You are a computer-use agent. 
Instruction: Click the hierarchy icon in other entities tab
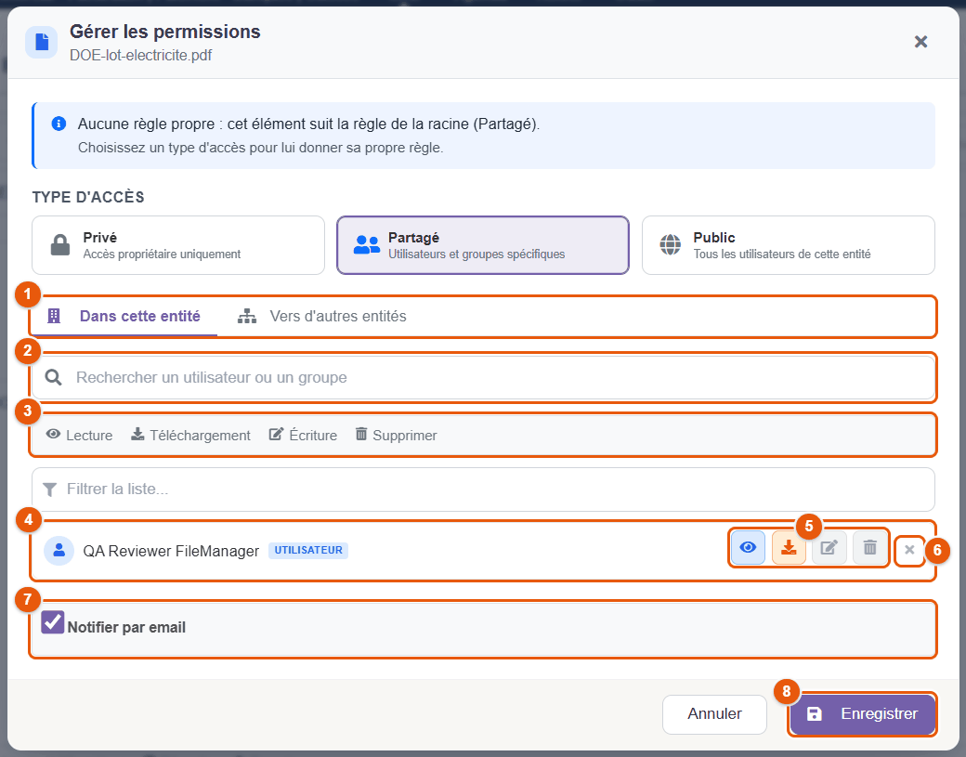coord(247,316)
